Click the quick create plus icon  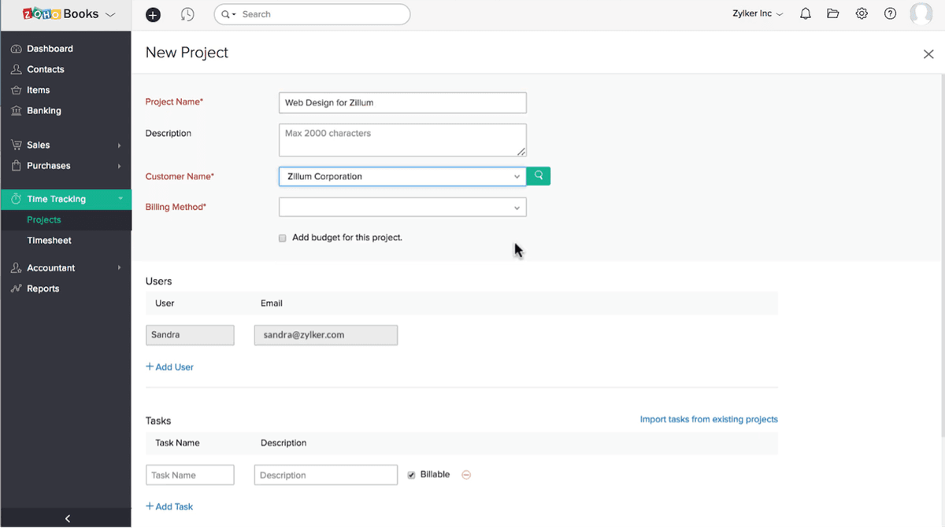(154, 14)
